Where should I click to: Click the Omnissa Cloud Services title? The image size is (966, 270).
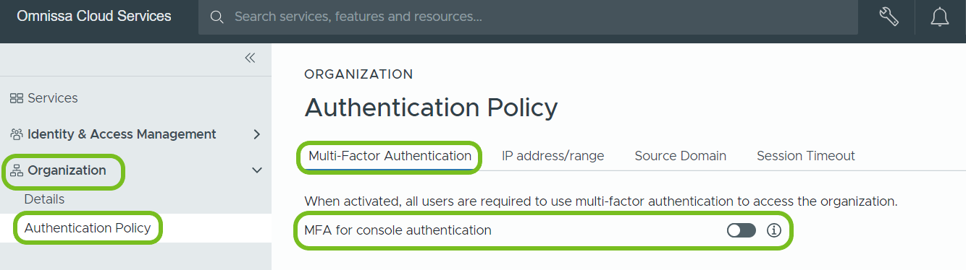pyautogui.click(x=94, y=16)
